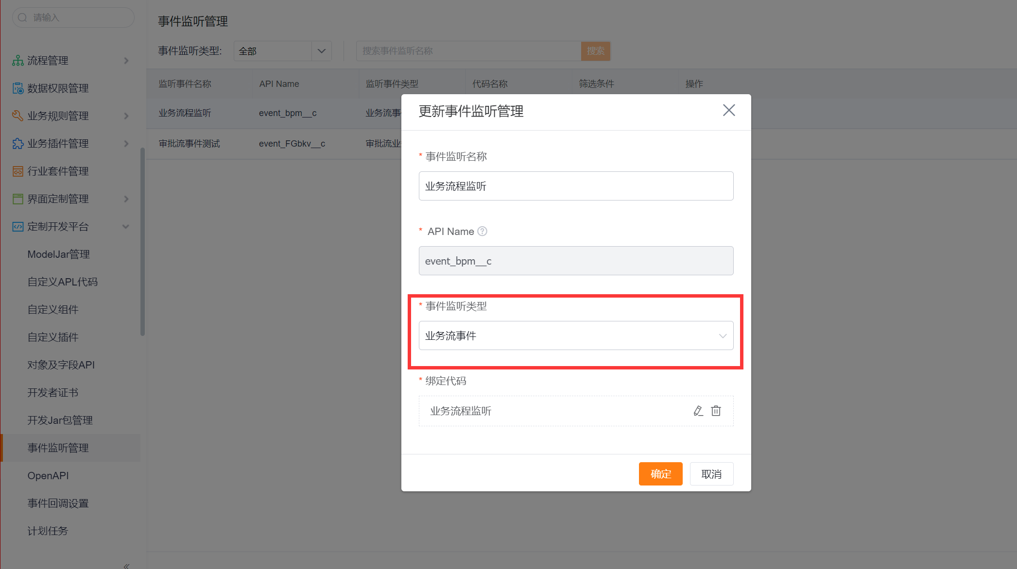Click the 数据权限管理 icon
Viewport: 1017px width, 569px height.
(x=18, y=88)
